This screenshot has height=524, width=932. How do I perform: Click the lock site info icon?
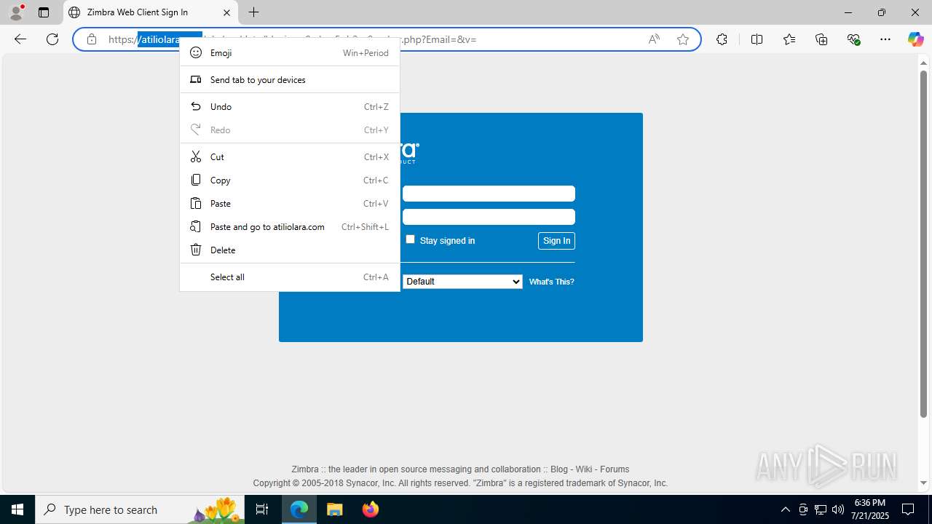pos(92,39)
